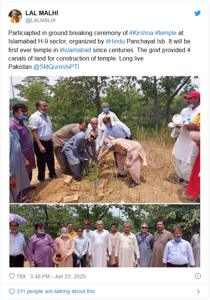This screenshot has width=210, height=300.
Task: Like the tweet with heart icon
Action: point(12,276)
